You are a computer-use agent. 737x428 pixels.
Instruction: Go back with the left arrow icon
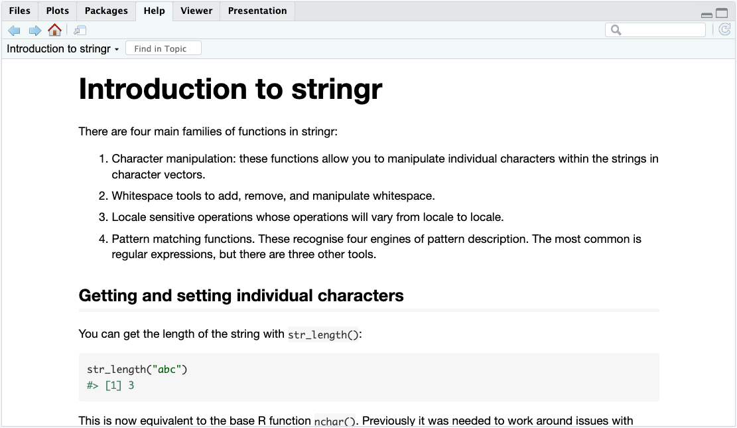(x=14, y=31)
